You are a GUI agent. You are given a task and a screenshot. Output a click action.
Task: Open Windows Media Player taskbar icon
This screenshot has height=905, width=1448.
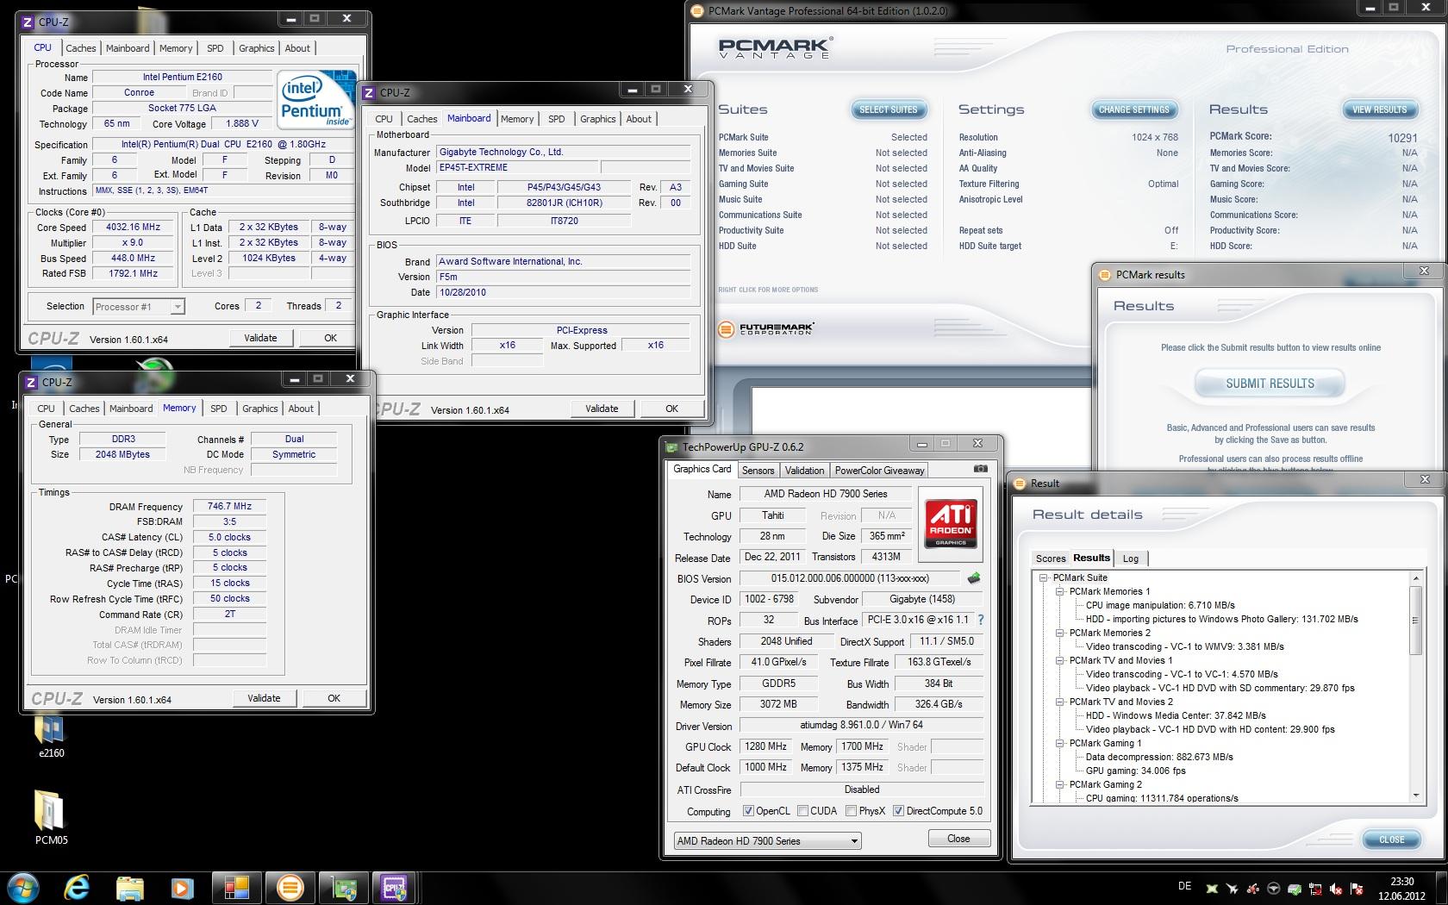point(182,887)
